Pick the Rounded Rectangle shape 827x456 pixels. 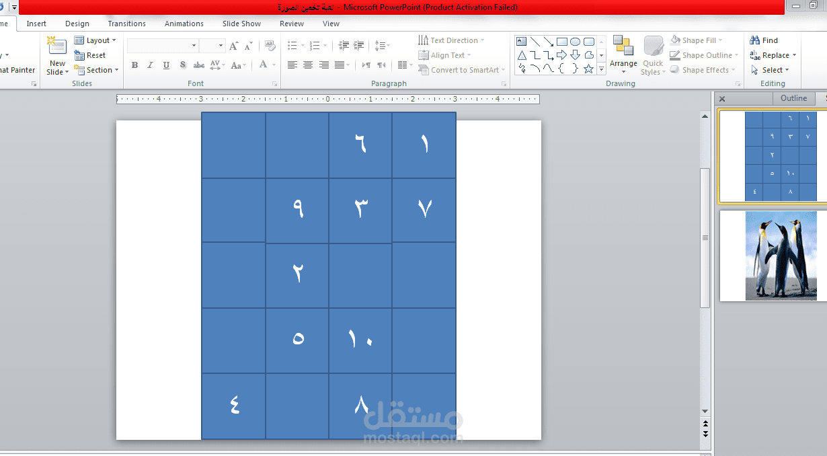click(589, 42)
